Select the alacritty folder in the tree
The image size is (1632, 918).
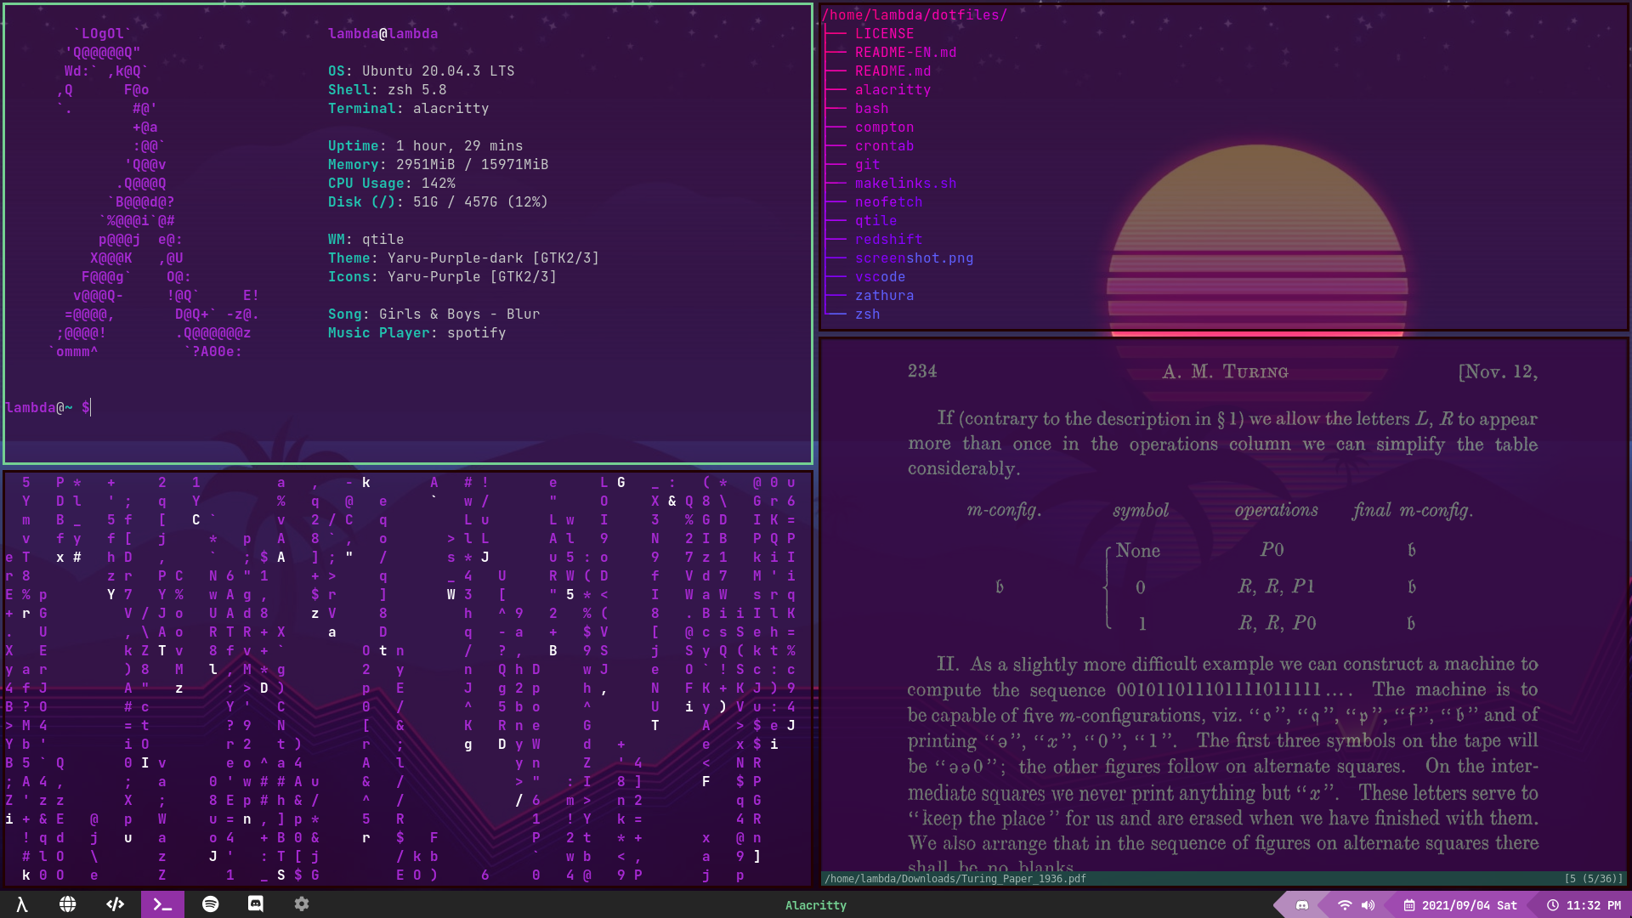click(892, 90)
